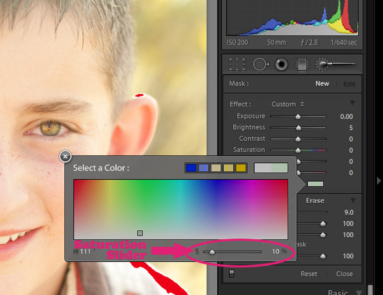The height and width of the screenshot is (295, 383).
Task: Select the Adjustment Brush tool
Action: click(334, 65)
